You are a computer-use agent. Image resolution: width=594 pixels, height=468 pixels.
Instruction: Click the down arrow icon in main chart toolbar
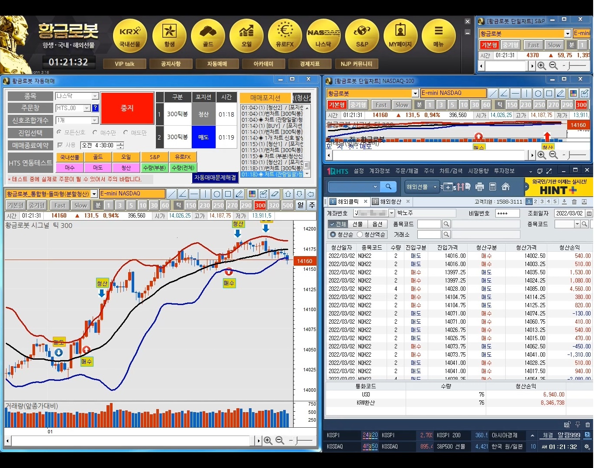[300, 194]
